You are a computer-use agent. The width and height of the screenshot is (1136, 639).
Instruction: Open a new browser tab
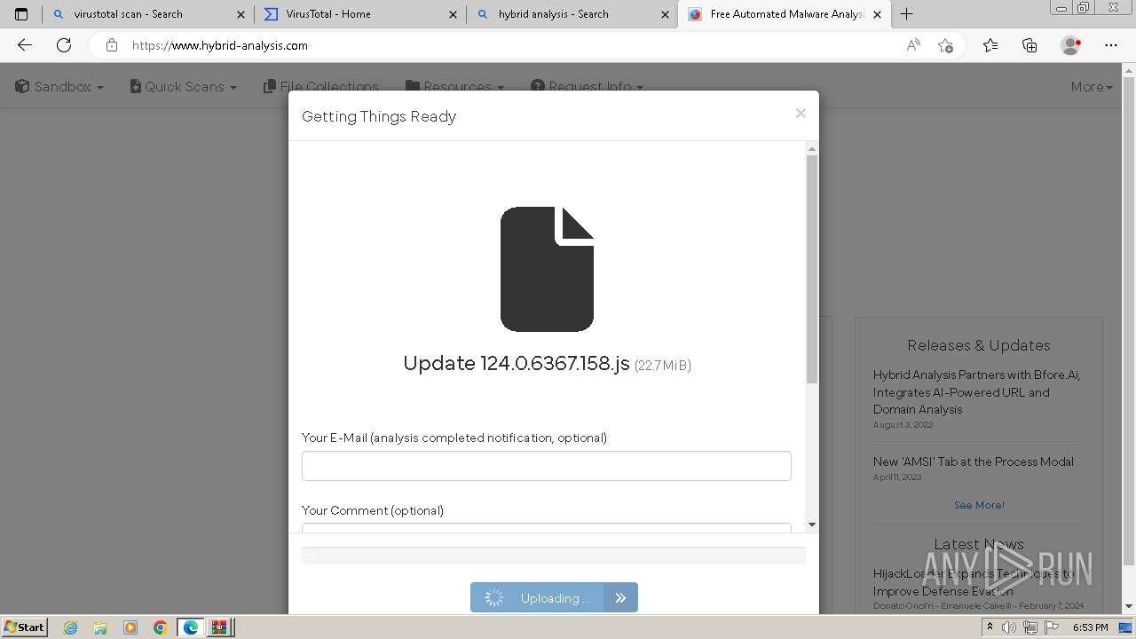pos(906,14)
